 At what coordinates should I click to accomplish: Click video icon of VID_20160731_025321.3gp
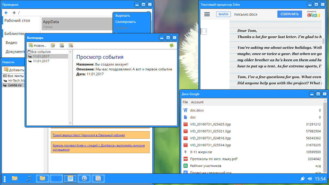(185, 131)
